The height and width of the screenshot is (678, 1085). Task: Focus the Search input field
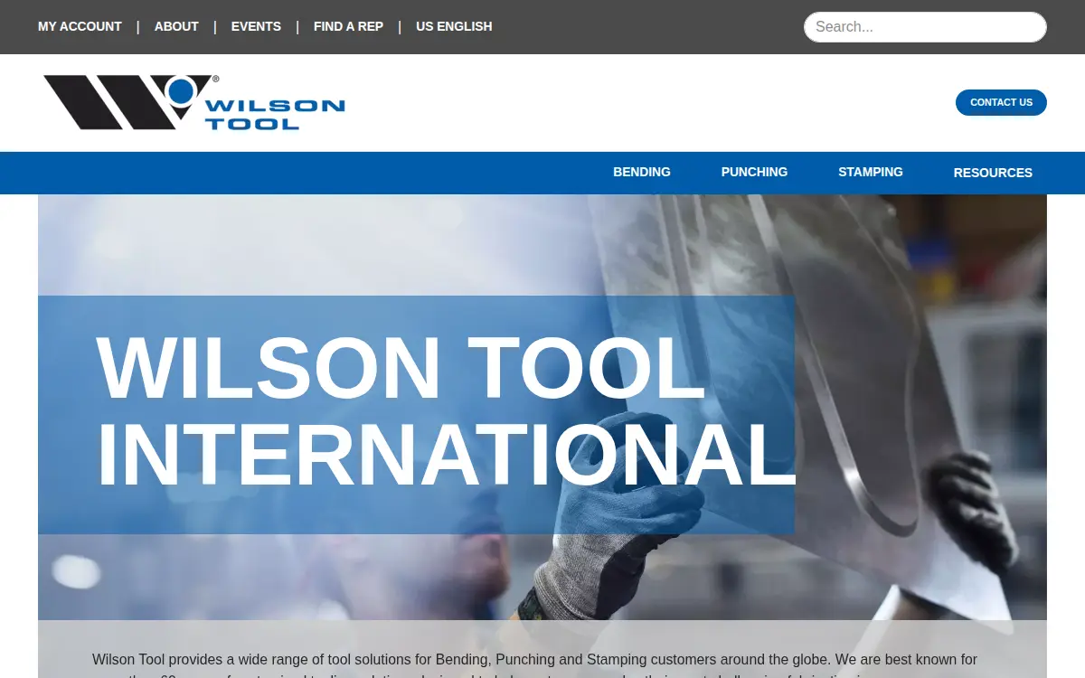tap(925, 27)
